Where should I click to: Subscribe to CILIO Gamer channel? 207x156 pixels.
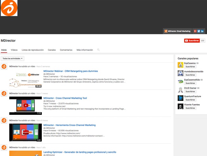pos(190,91)
